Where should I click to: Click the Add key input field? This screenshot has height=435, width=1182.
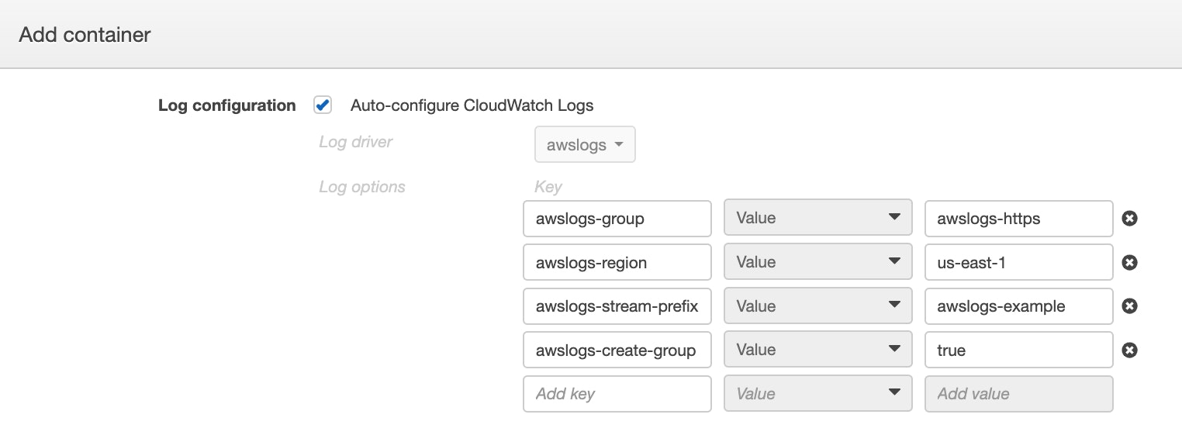coord(617,394)
